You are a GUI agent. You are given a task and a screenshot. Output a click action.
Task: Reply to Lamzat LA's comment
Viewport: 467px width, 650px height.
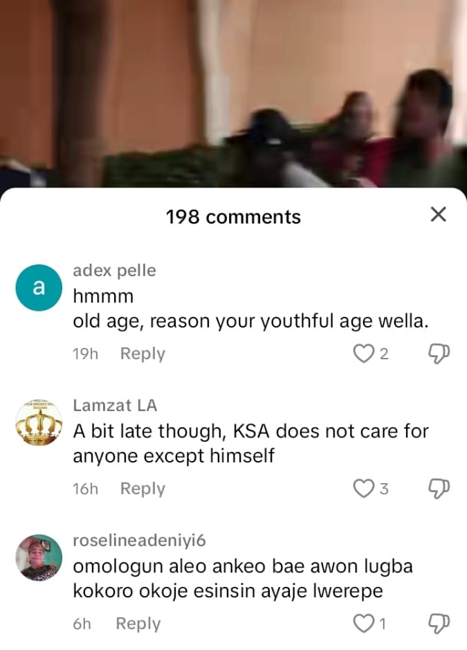(143, 488)
